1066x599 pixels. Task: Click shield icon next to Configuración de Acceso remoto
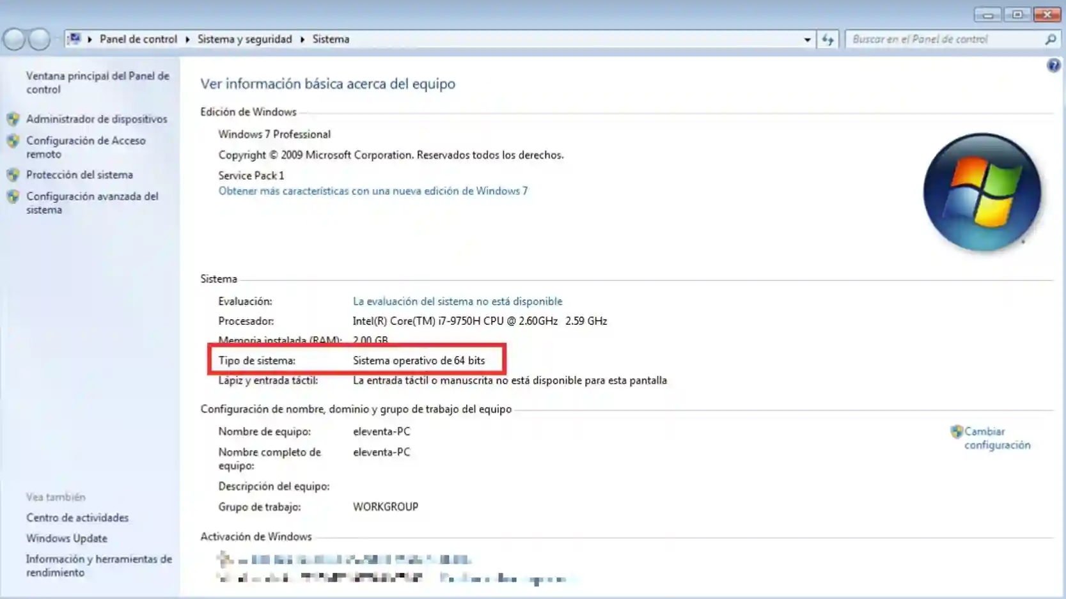coord(13,141)
